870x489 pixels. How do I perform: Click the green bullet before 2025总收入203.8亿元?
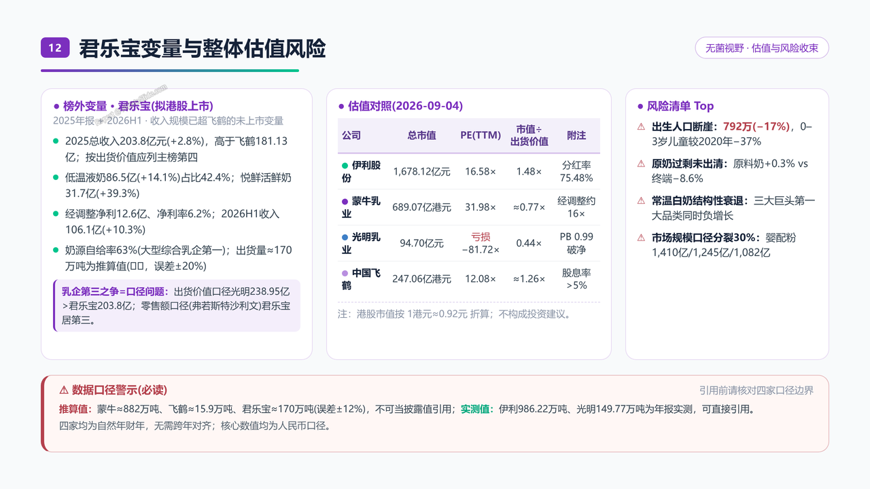pyautogui.click(x=56, y=142)
